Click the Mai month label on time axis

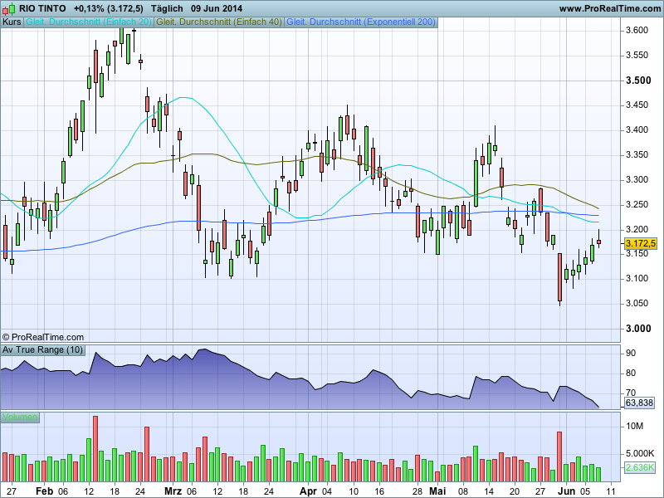(437, 491)
